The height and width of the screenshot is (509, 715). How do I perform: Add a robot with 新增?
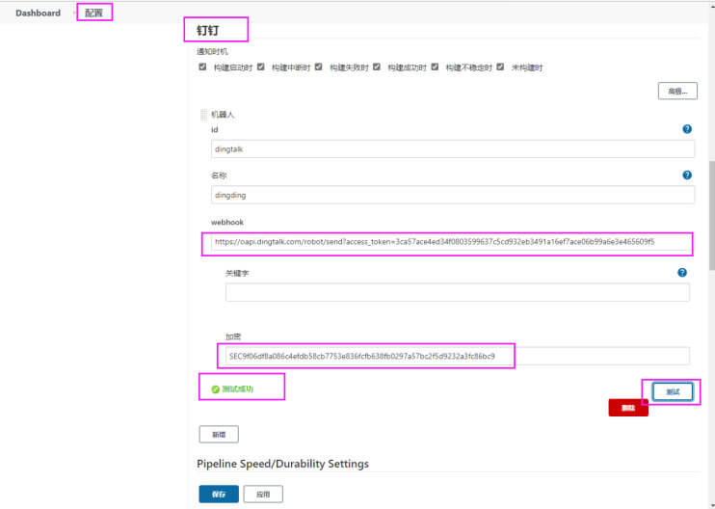tap(219, 435)
